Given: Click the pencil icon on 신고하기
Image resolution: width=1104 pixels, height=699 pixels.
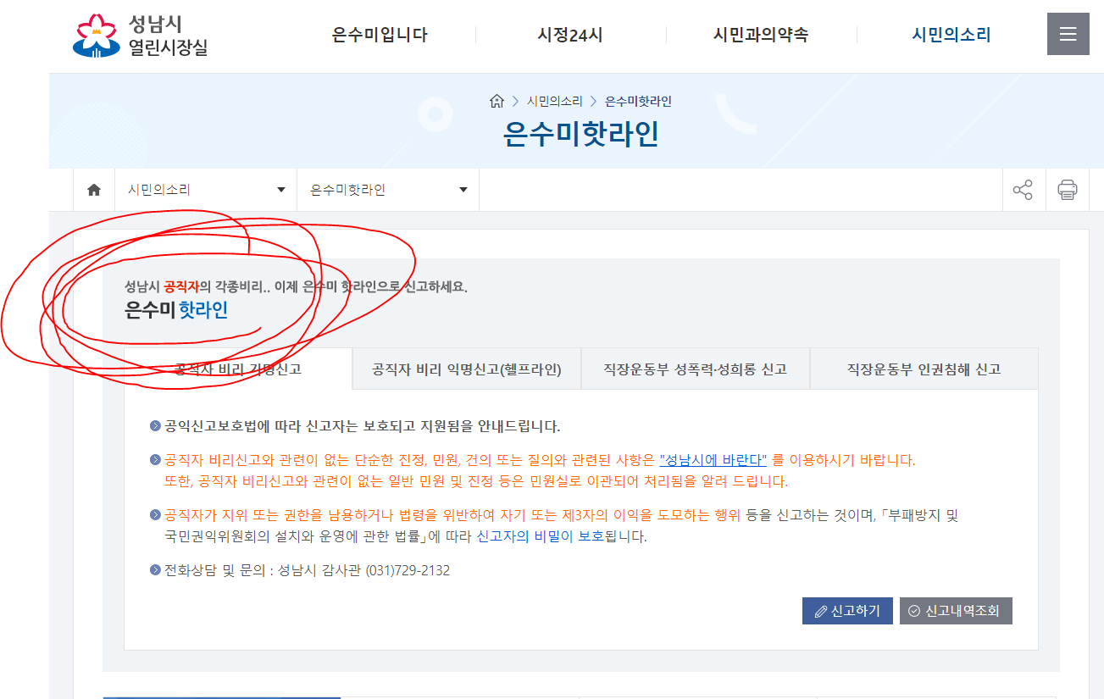Looking at the screenshot, I should (x=820, y=611).
